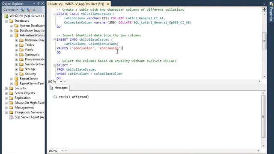This screenshot has height=154, width=274.
Task: Select the SQL Server Agent node
Action: coord(30,117)
